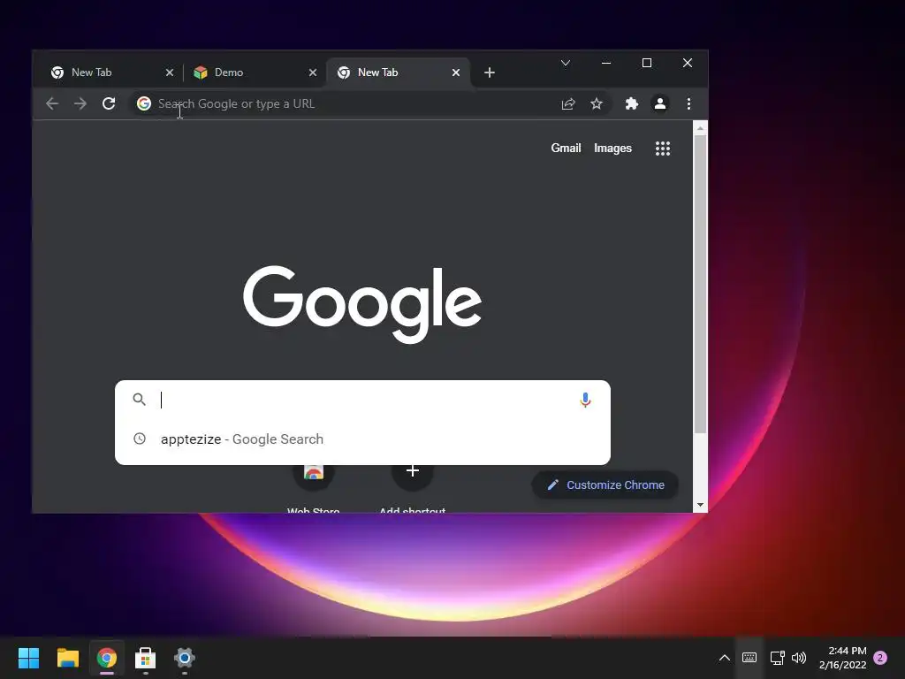Start voice search with the microphone

click(585, 400)
